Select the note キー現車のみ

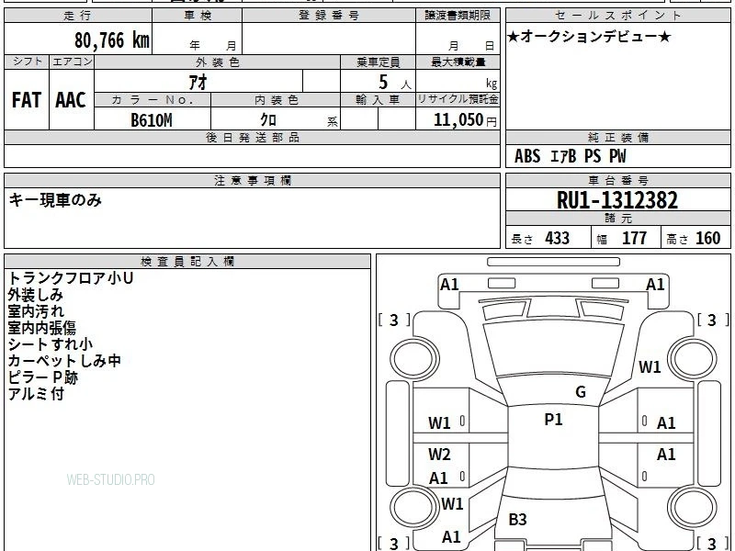coord(55,200)
